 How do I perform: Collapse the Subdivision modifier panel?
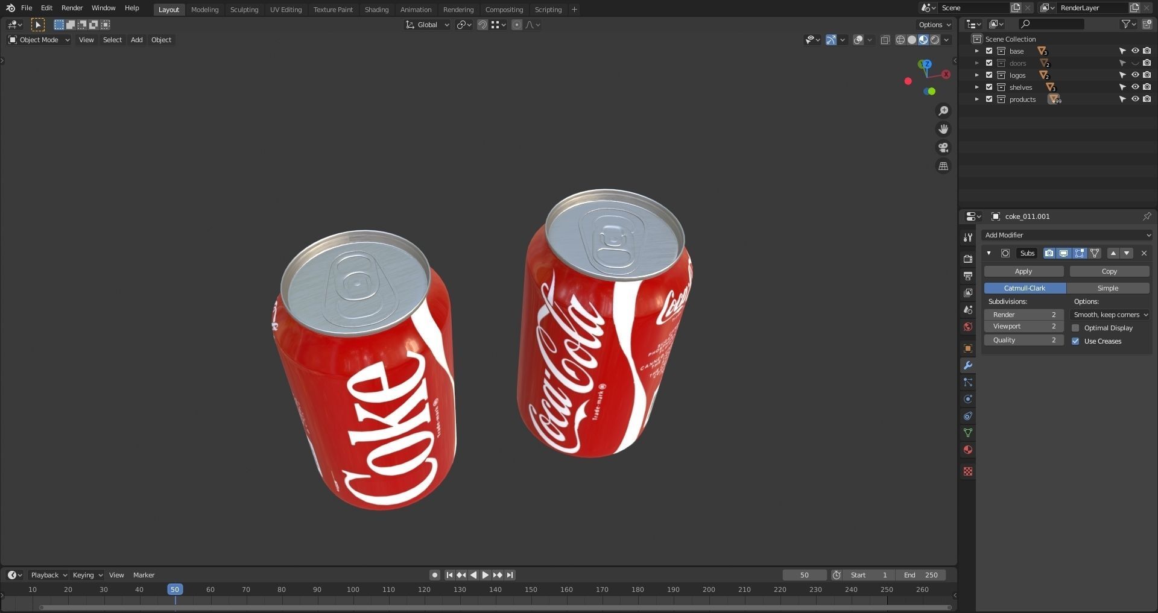point(989,253)
